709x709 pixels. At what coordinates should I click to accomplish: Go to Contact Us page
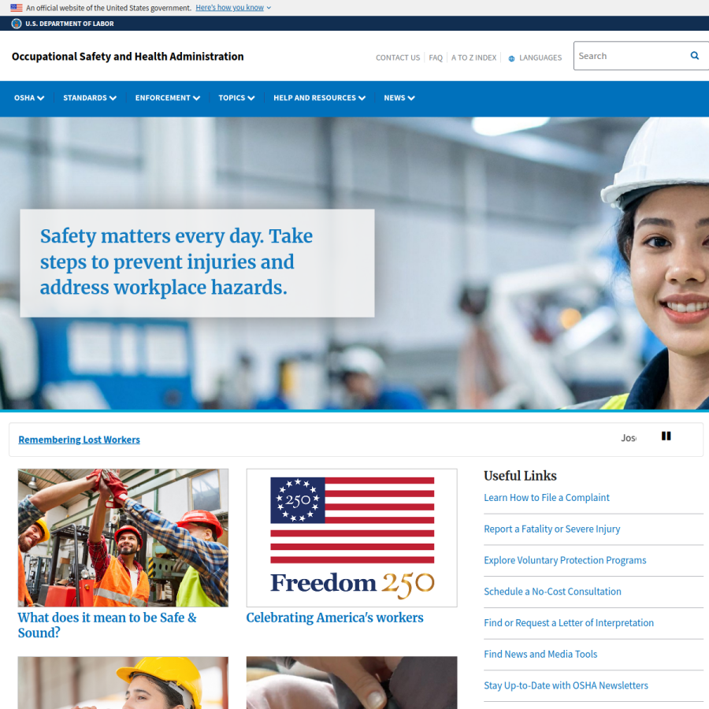point(398,58)
